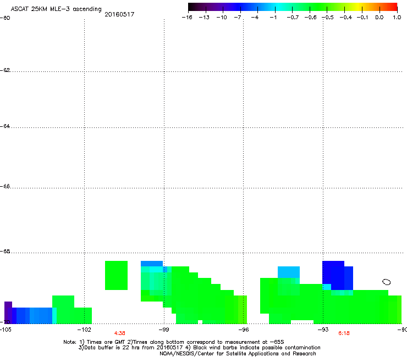Click the colorbar label -10
Viewport: 407px width, 357px height.
click(222, 18)
